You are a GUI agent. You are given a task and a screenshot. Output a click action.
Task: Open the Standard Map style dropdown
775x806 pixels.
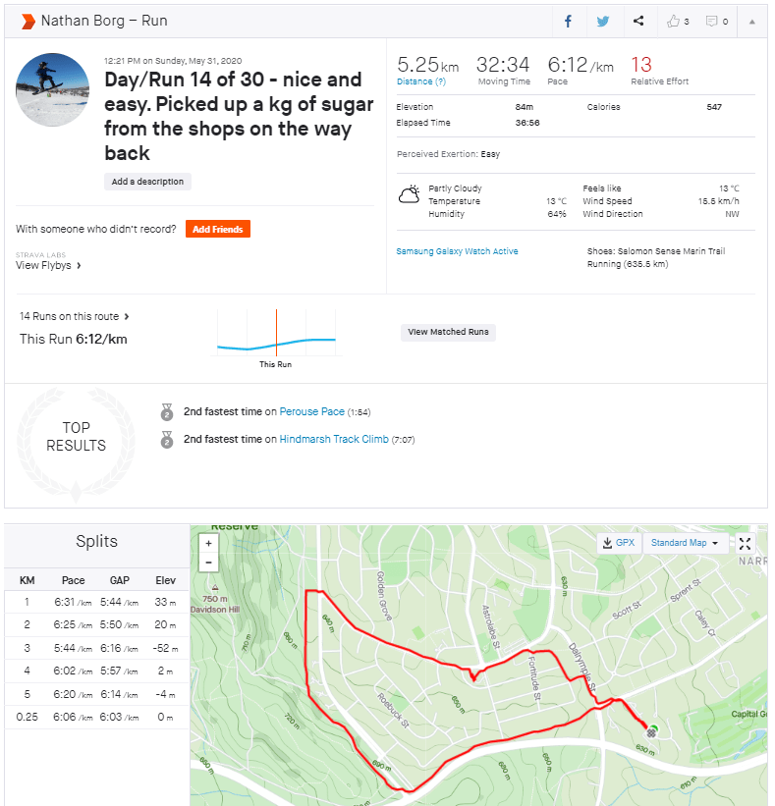pos(684,543)
